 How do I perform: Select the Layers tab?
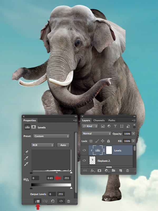point(86,120)
